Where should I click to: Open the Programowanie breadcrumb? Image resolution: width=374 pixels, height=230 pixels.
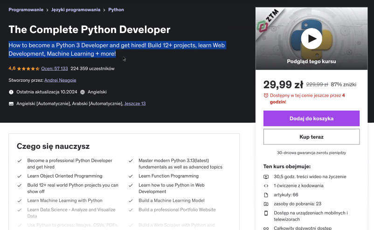point(26,10)
